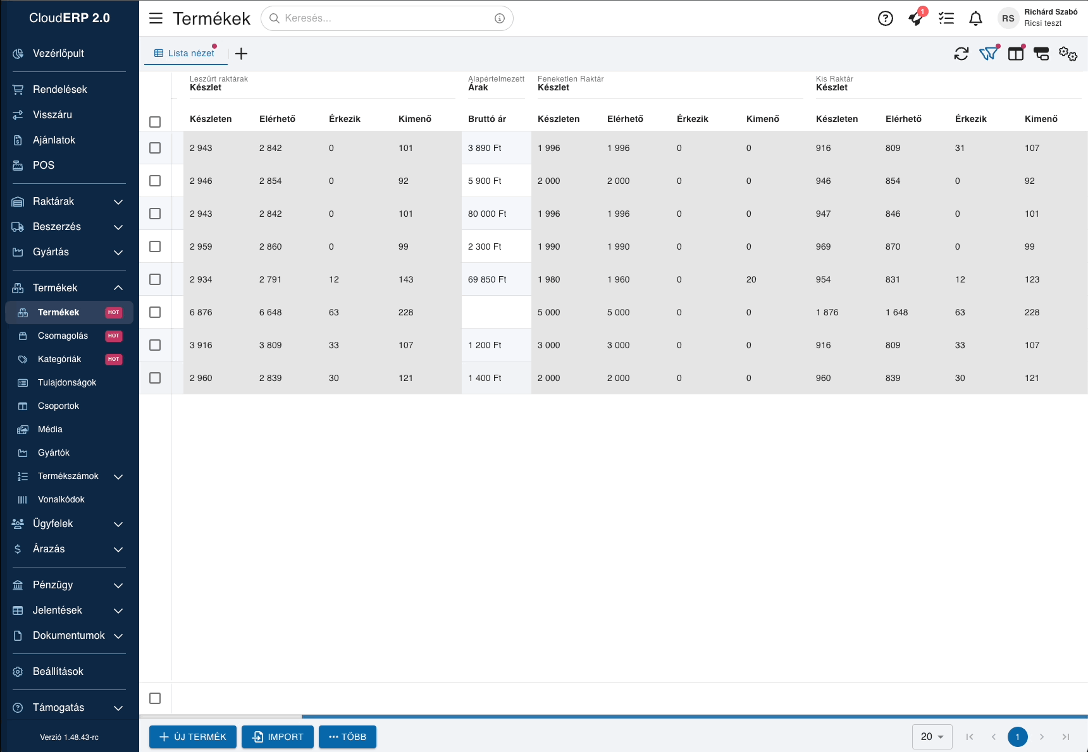Check the row with 80 000 Ft
Screen dimensions: 1088x752
point(155,214)
